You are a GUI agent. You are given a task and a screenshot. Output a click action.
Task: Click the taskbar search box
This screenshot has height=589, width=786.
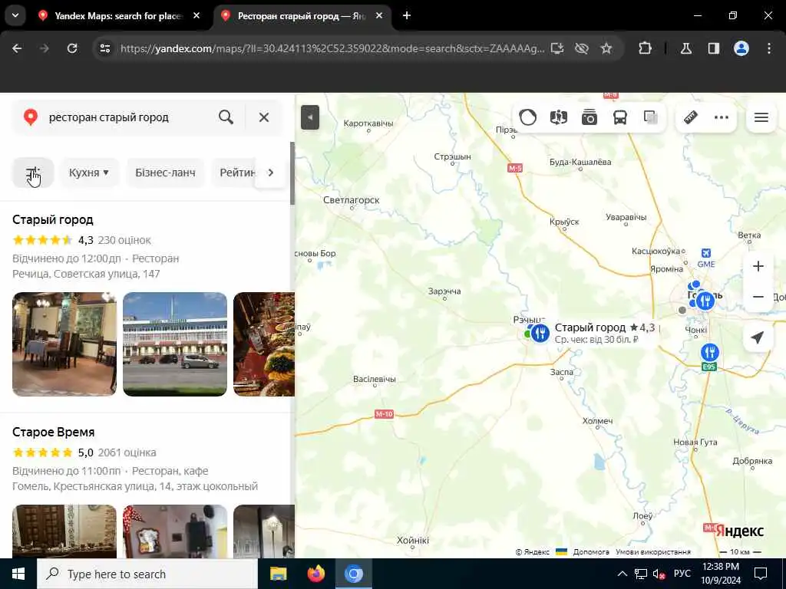pyautogui.click(x=147, y=574)
